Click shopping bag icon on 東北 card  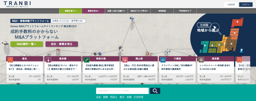click(10, 60)
